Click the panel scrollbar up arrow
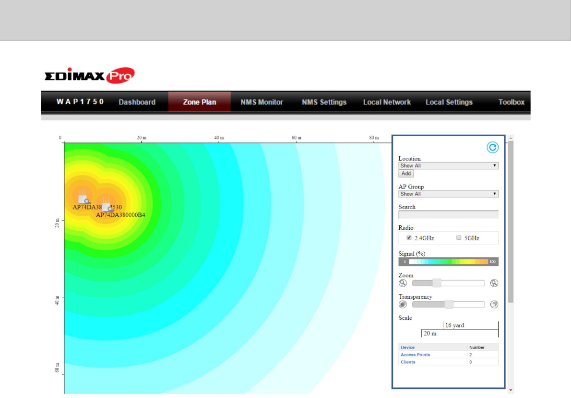571x398 pixels. [x=511, y=138]
